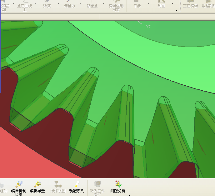Expand dropdown arrow beside 齿轮副 tool

coord(13,3)
